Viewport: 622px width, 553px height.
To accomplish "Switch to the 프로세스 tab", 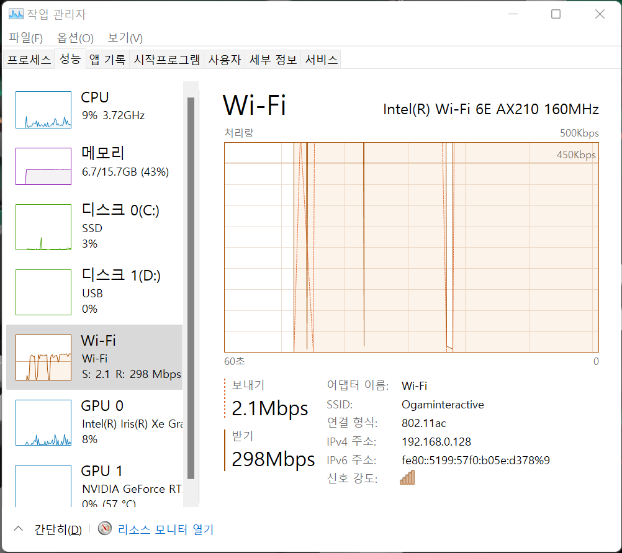I will 29,60.
